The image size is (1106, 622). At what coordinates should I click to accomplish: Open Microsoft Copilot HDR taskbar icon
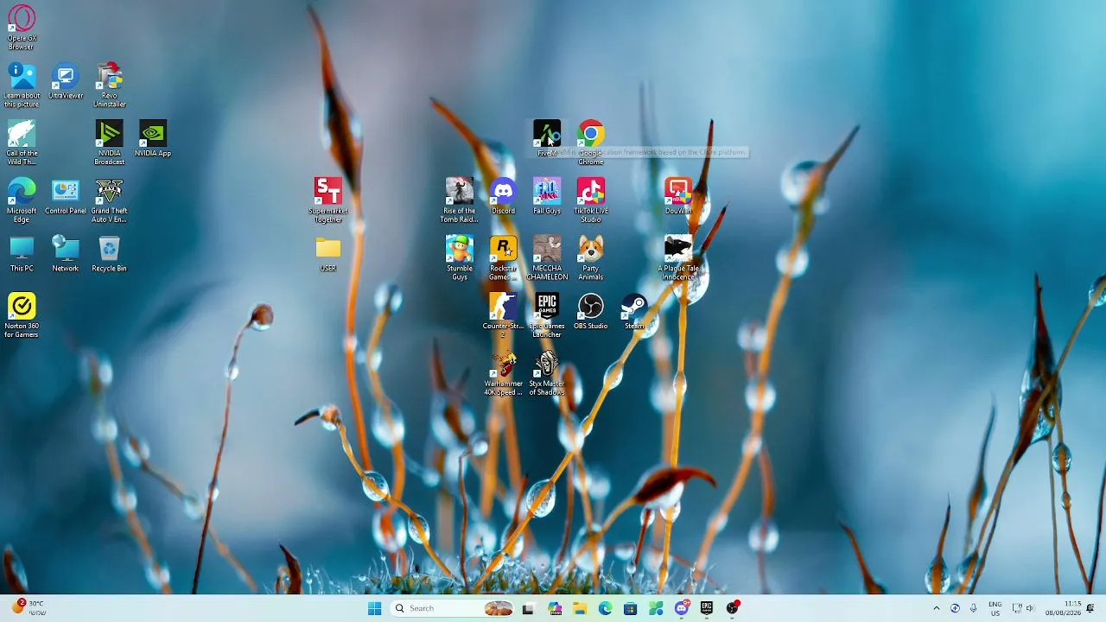[555, 608]
